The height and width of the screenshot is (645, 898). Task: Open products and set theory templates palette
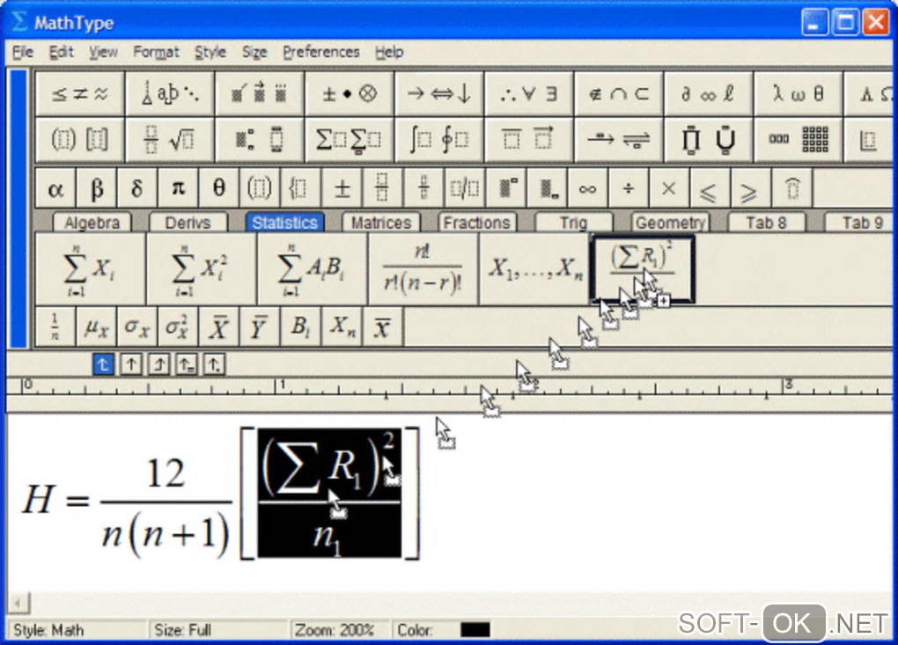pos(709,139)
